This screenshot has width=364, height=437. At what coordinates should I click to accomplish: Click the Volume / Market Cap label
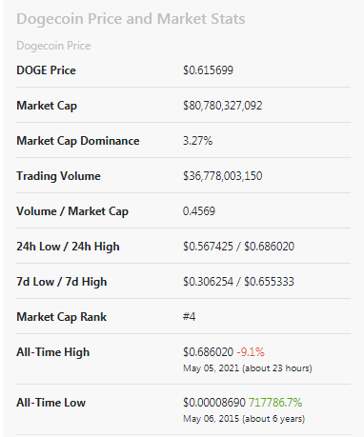tap(72, 211)
